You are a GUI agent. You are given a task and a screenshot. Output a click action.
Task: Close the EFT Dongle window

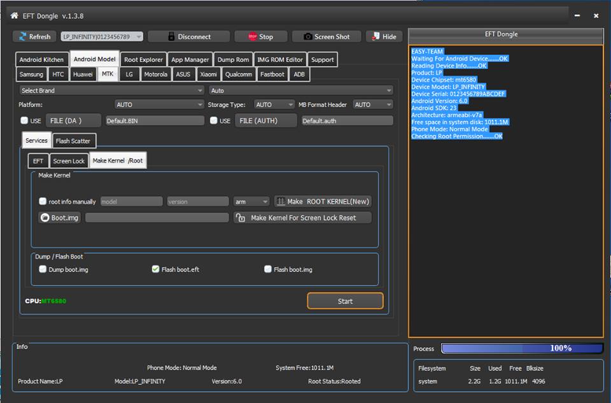[x=596, y=15]
